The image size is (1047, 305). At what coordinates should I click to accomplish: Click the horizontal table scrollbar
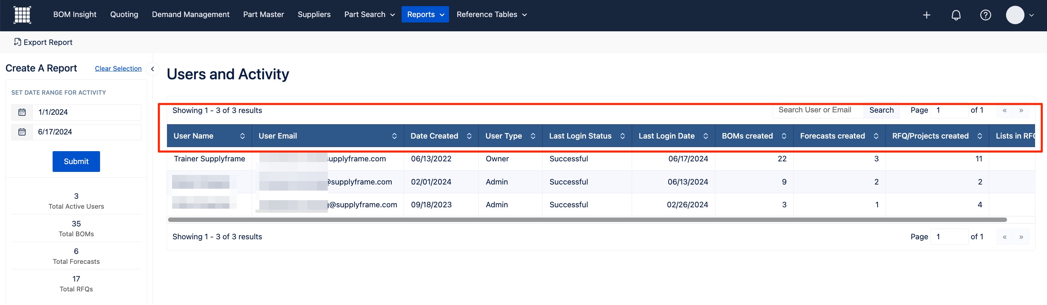pyautogui.click(x=587, y=220)
